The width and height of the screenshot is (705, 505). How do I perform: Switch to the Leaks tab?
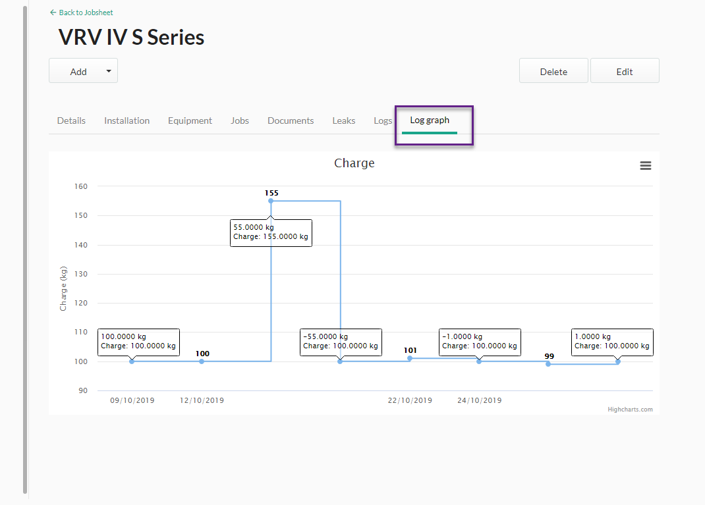(x=343, y=120)
